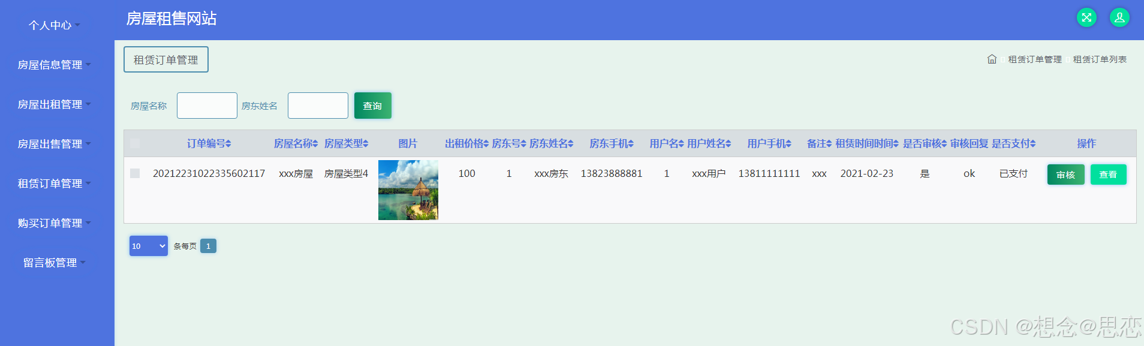
Task: Select the 租赁订单管理 tab button
Action: (166, 59)
